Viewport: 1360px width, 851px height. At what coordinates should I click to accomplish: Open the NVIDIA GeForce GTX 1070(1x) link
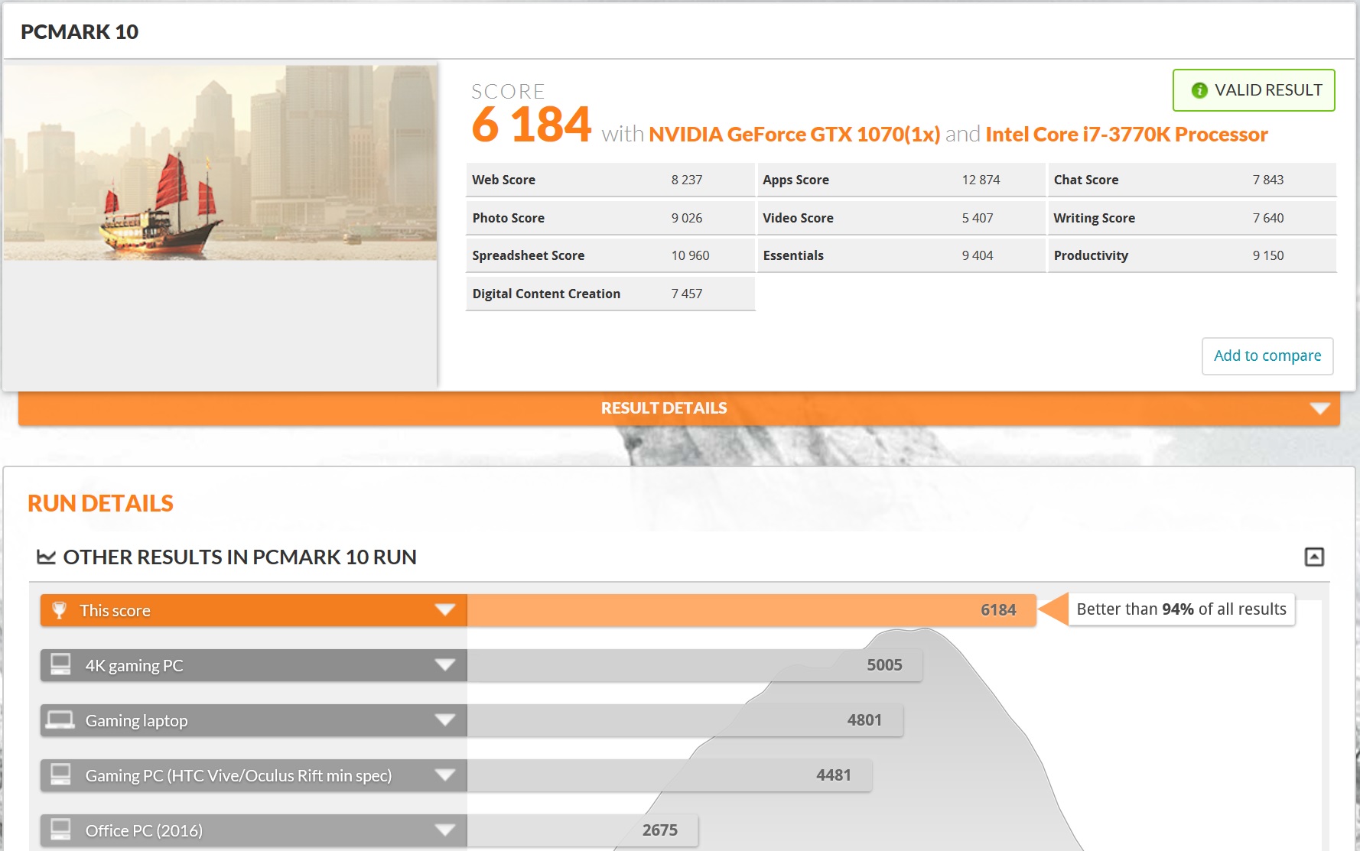point(794,135)
